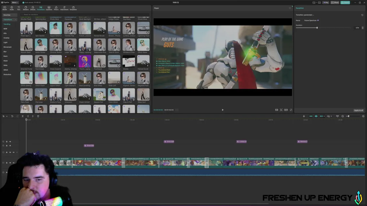Select the Trending category
The height and width of the screenshot is (206, 367).
[x=7, y=24]
